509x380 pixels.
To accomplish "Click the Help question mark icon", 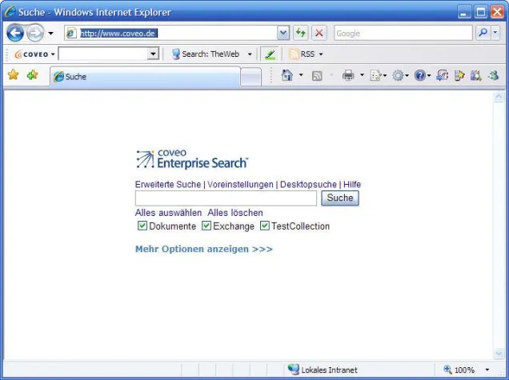I will [419, 76].
